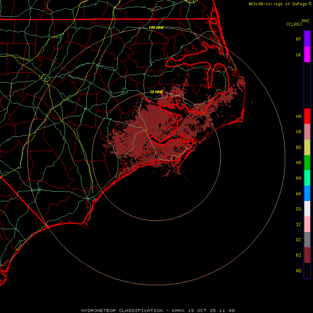
Task: Click the RA legend label
Action: click(299, 178)
